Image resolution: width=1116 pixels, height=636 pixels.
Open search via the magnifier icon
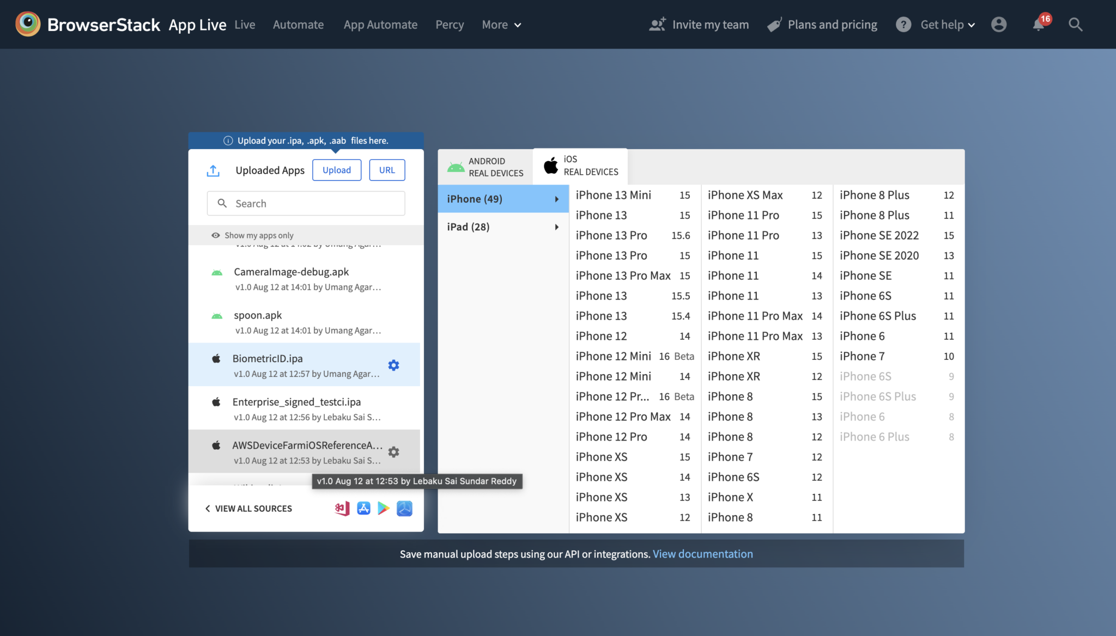(1075, 25)
